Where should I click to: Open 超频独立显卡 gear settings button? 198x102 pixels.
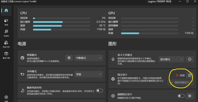190,96
